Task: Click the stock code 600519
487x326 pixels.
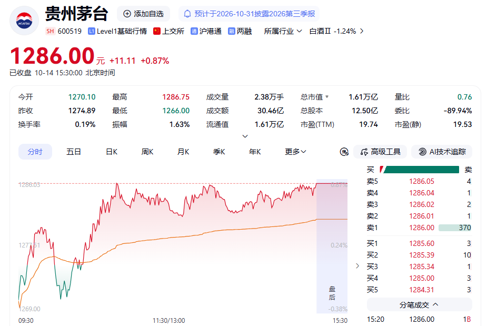Action: (69, 31)
